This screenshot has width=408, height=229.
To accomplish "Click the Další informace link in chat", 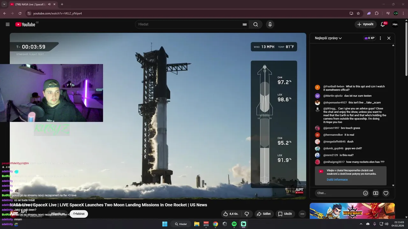I will point(337,180).
